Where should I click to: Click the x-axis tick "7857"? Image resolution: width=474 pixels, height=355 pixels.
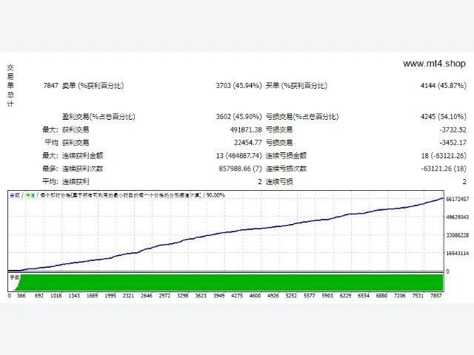436,296
